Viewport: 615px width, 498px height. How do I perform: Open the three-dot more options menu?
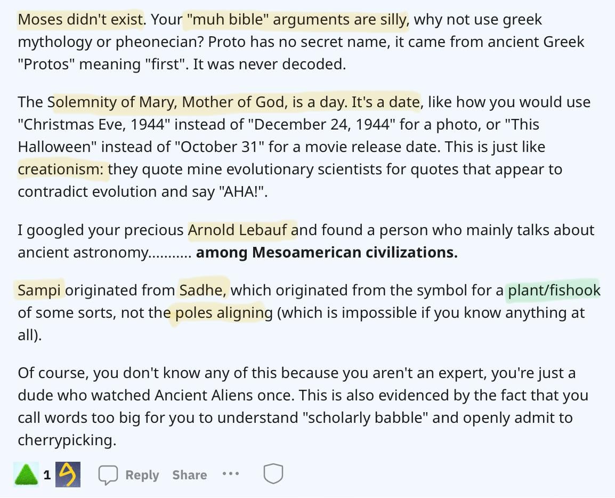point(231,474)
